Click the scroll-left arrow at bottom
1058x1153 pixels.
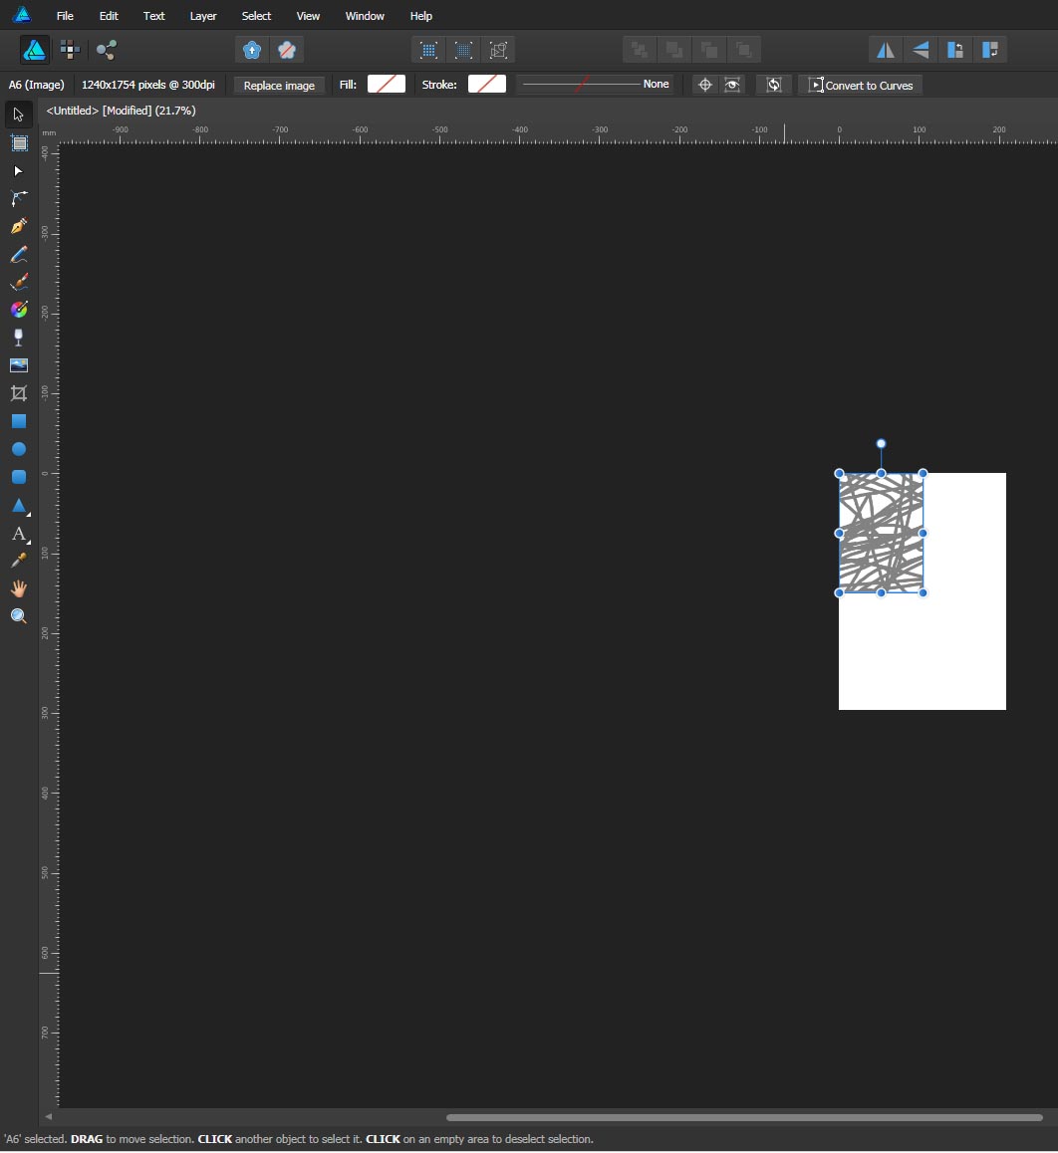tap(49, 1117)
